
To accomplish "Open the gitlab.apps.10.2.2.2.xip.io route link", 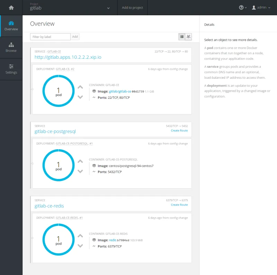I will click(68, 57).
